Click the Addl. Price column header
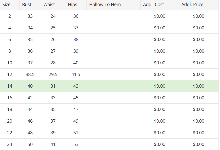This screenshot has height=150, width=220. pos(192,5)
